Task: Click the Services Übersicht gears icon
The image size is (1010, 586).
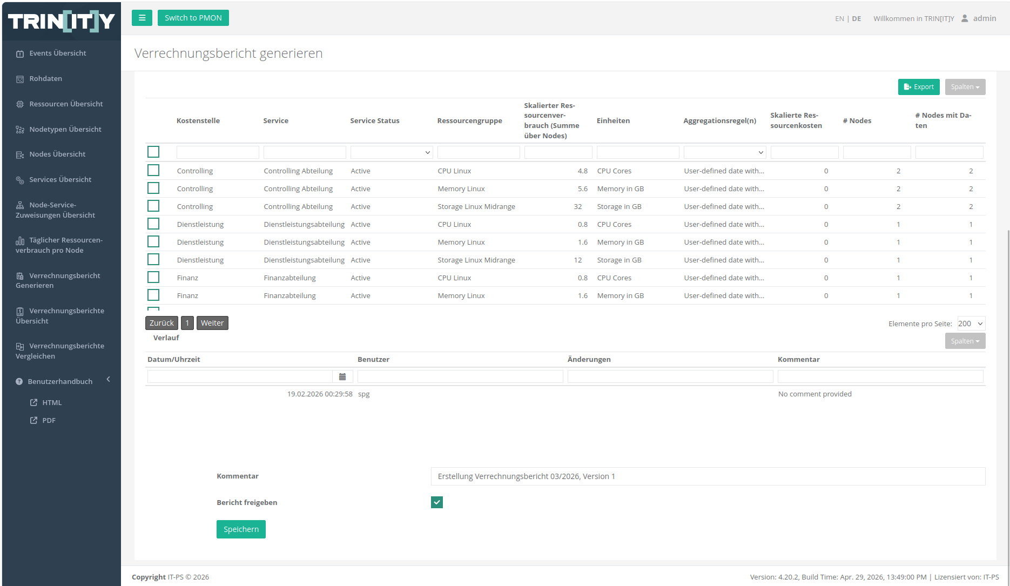Action: pyautogui.click(x=20, y=180)
